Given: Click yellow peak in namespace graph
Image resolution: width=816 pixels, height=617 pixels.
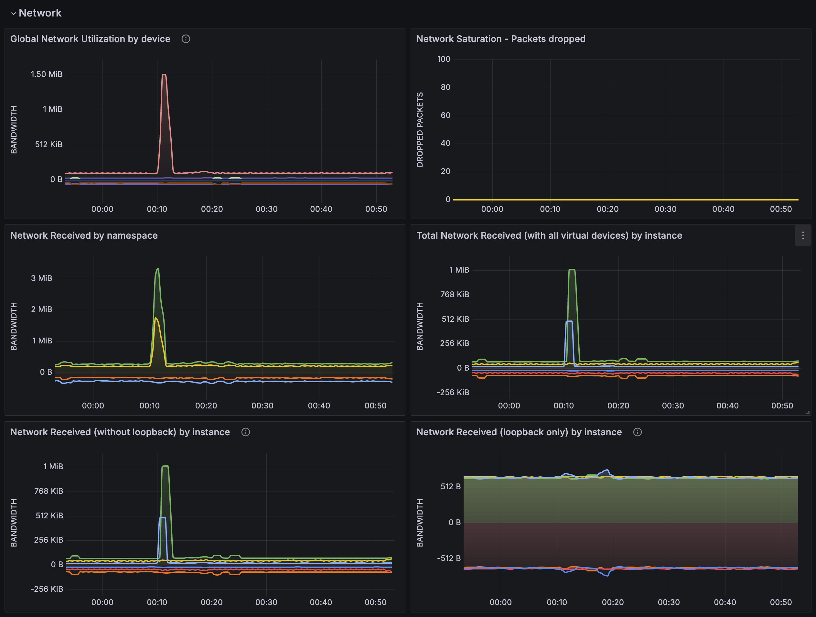Looking at the screenshot, I should (156, 318).
